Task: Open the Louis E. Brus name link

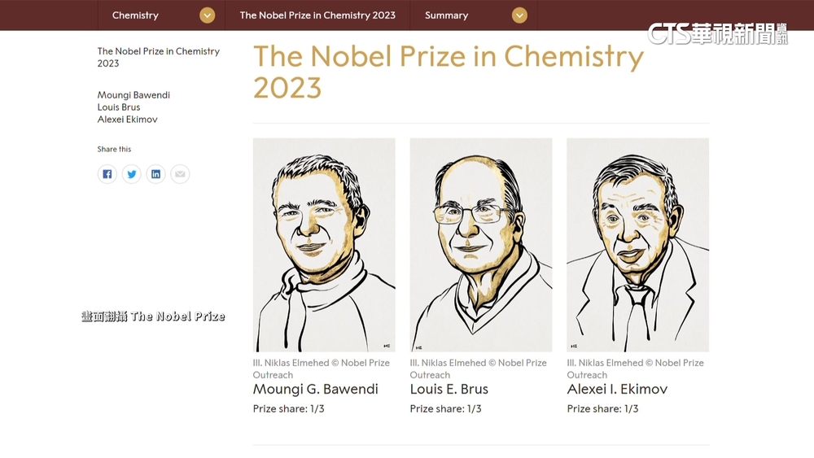Action: tap(449, 389)
